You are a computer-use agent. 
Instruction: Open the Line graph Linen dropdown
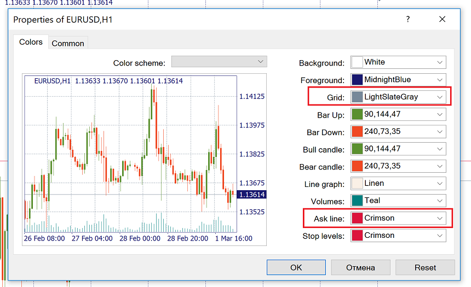(x=439, y=184)
